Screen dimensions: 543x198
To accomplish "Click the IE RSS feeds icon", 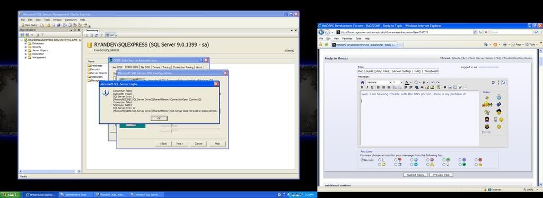I will tap(495, 44).
